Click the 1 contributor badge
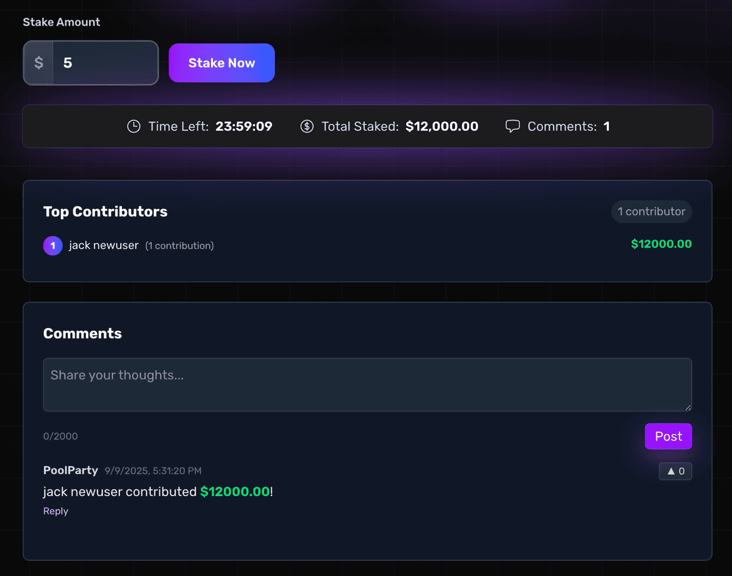The height and width of the screenshot is (576, 732). coord(651,212)
